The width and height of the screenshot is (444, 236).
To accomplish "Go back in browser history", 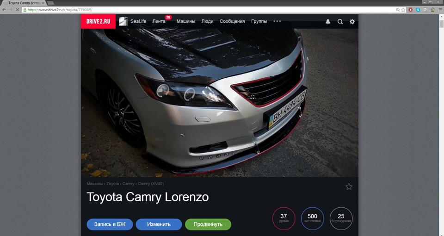I will point(4,10).
